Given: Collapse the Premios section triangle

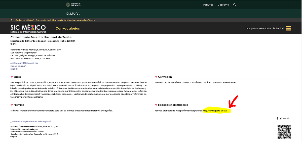Looking at the screenshot, I should (12, 105).
